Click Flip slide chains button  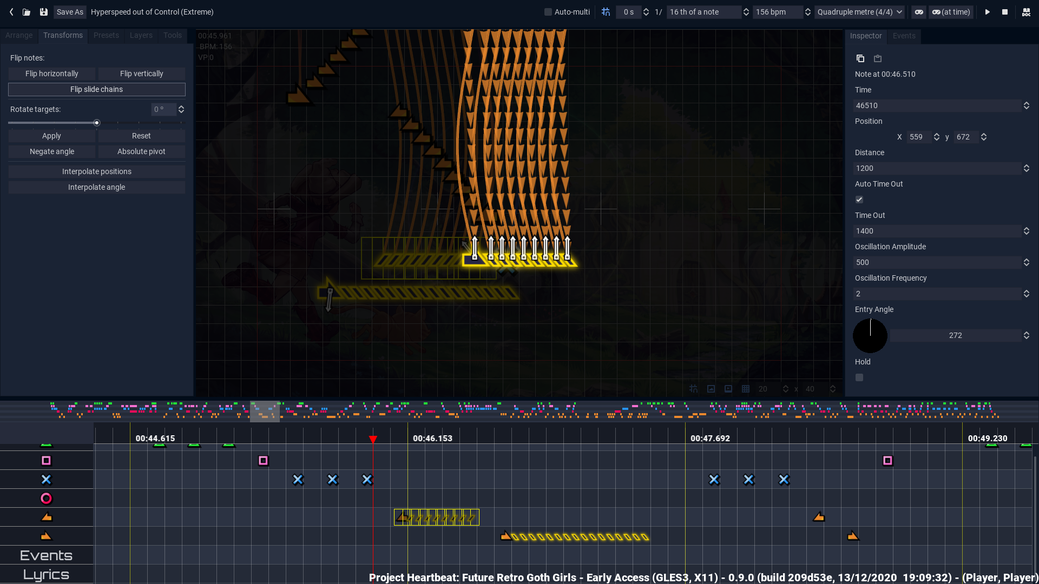(x=97, y=89)
